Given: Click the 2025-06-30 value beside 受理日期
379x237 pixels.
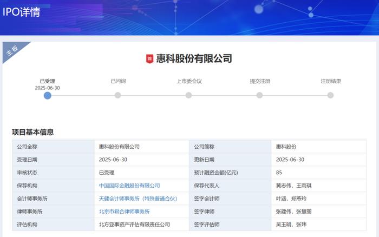Looking at the screenshot, I should point(113,160).
